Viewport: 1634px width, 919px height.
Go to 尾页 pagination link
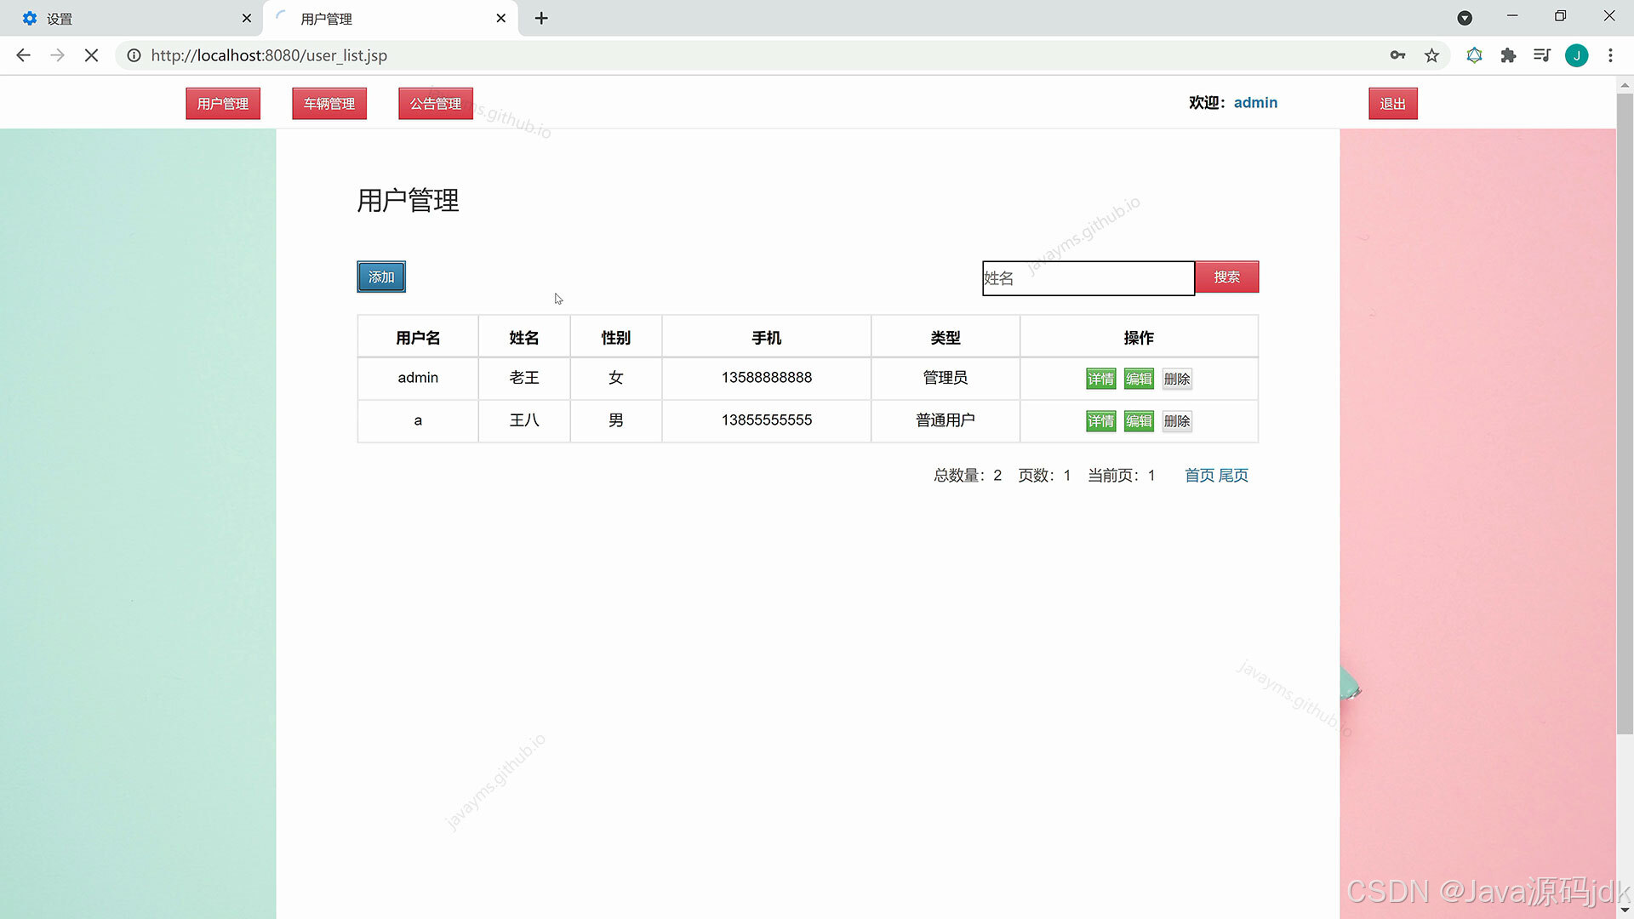[x=1233, y=476]
